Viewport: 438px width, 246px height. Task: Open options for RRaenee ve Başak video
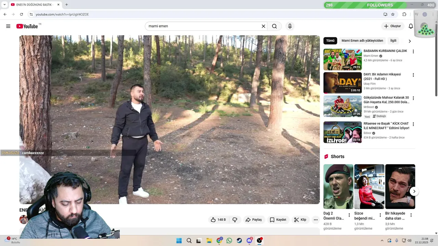click(x=413, y=124)
